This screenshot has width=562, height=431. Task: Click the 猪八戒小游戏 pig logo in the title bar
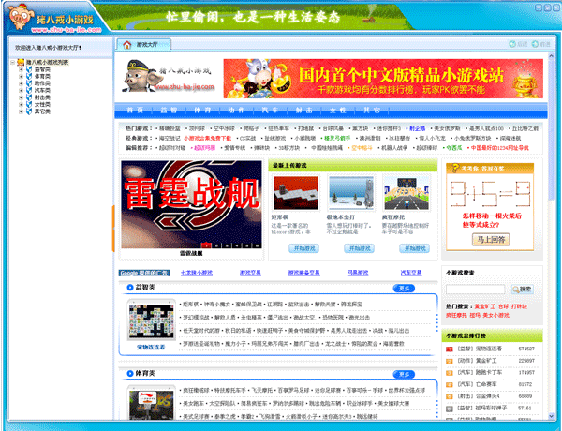(x=21, y=17)
